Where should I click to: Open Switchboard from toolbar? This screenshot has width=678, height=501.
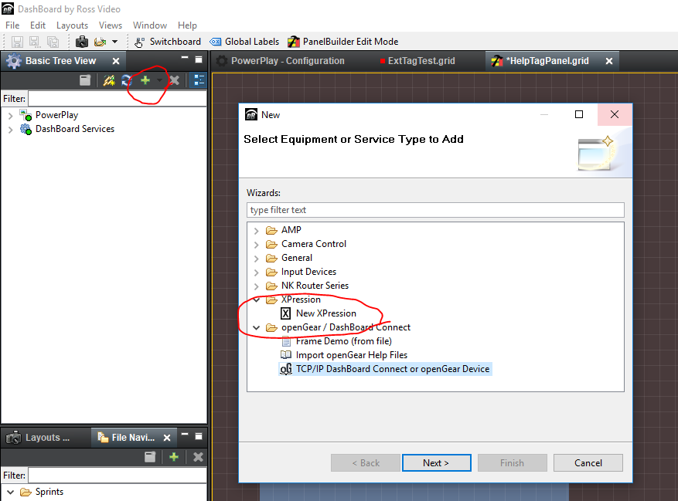click(167, 42)
